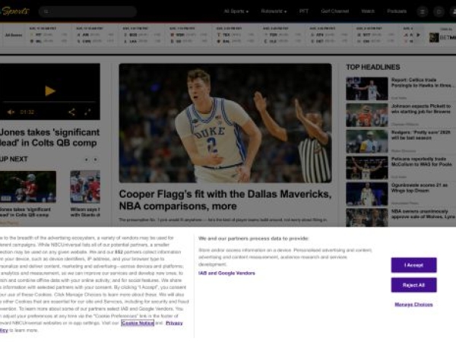Open the Podcasts page
The width and height of the screenshot is (456, 342).
pos(397,11)
